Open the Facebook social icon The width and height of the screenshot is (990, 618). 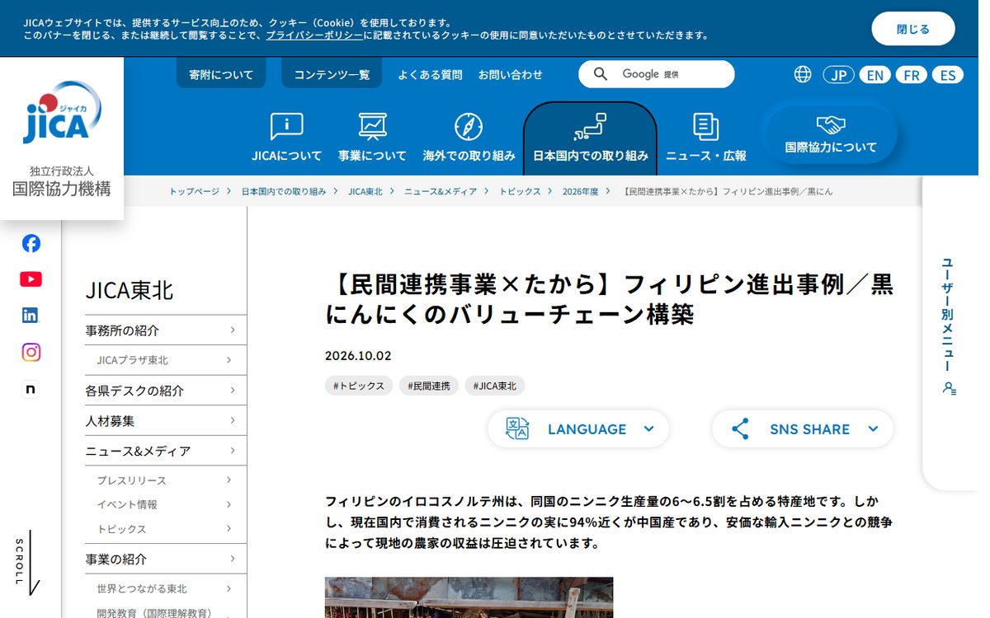(31, 243)
